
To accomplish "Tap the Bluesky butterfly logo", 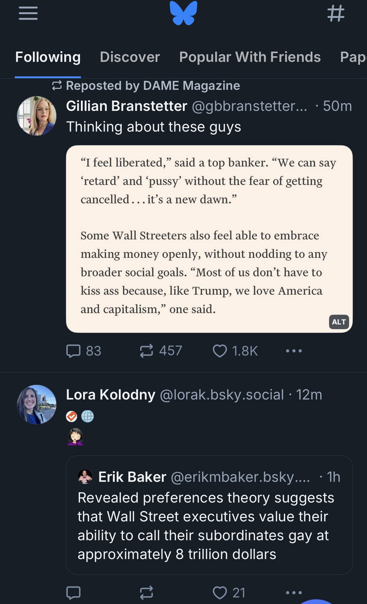I will coord(183,13).
